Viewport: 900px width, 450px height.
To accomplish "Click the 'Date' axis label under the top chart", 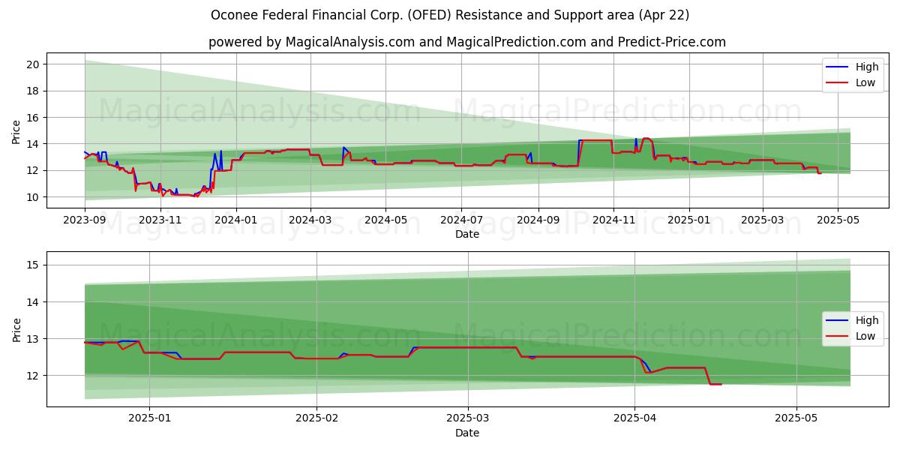I will click(x=467, y=235).
